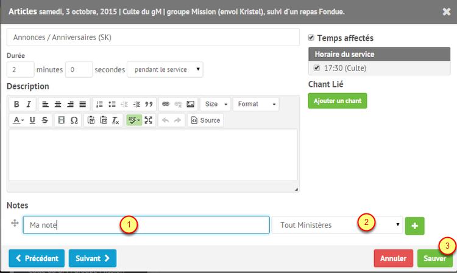Image resolution: width=457 pixels, height=273 pixels.
Task: Center the description text
Action: (58, 104)
